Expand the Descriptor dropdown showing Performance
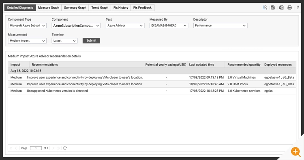This screenshot has width=304, height=160. [x=220, y=25]
